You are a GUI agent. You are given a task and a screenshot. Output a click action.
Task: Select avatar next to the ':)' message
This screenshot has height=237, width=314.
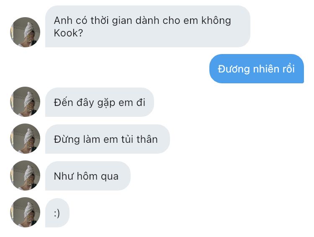[25, 212]
